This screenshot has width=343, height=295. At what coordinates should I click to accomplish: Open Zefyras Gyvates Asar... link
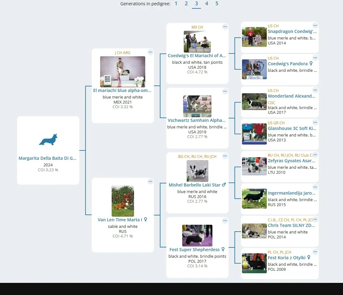click(x=292, y=161)
